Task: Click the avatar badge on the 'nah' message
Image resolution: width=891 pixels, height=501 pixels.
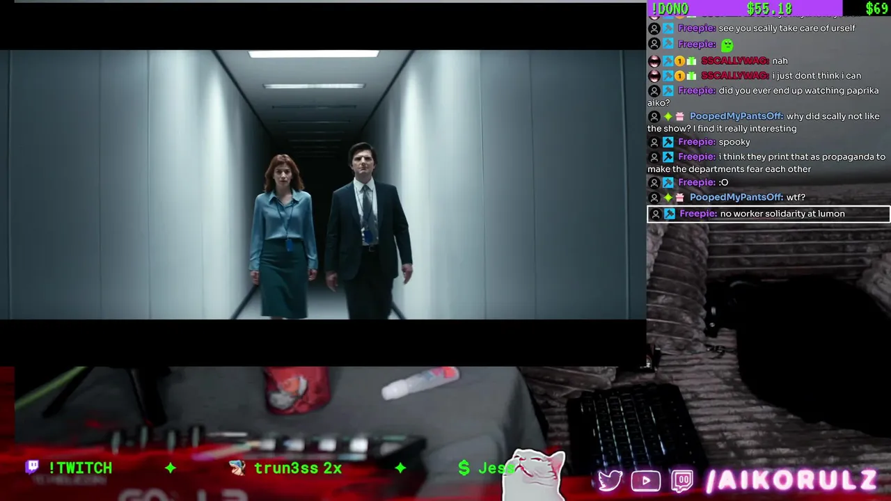Action: pyautogui.click(x=654, y=61)
